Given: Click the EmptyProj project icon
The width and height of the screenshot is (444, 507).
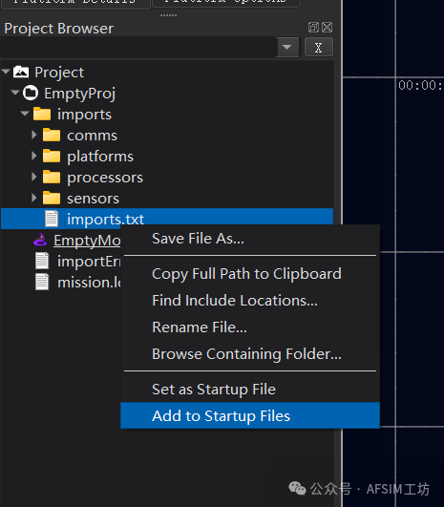Looking at the screenshot, I should pyautogui.click(x=31, y=93).
